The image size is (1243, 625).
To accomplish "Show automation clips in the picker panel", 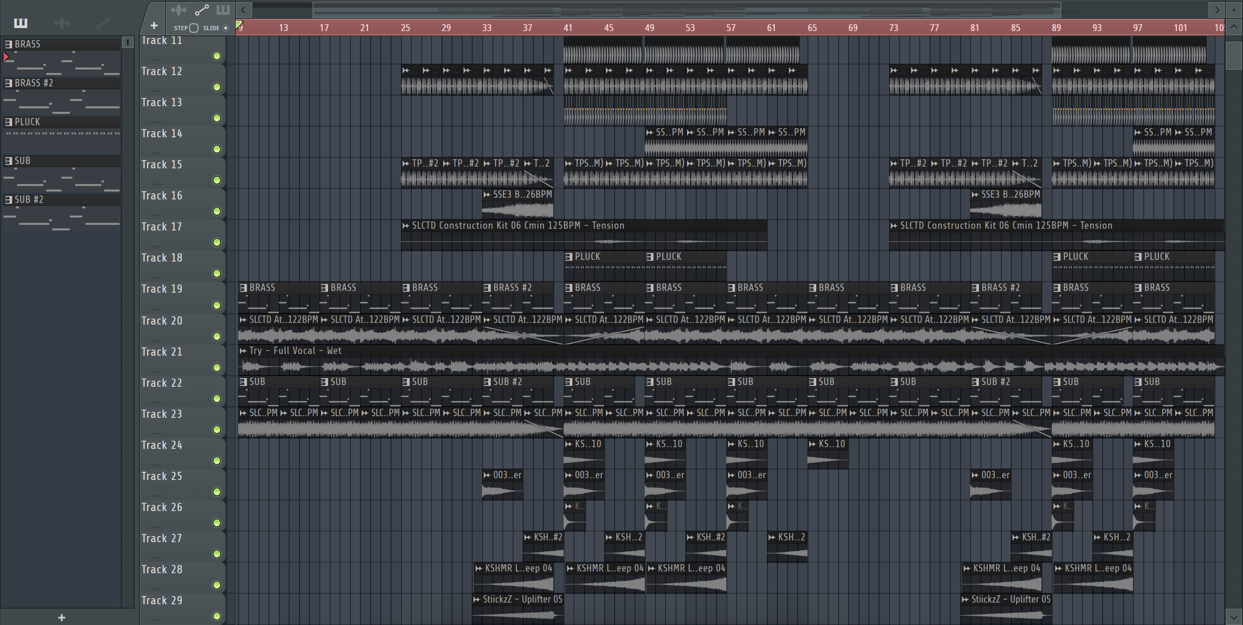I will pyautogui.click(x=103, y=23).
